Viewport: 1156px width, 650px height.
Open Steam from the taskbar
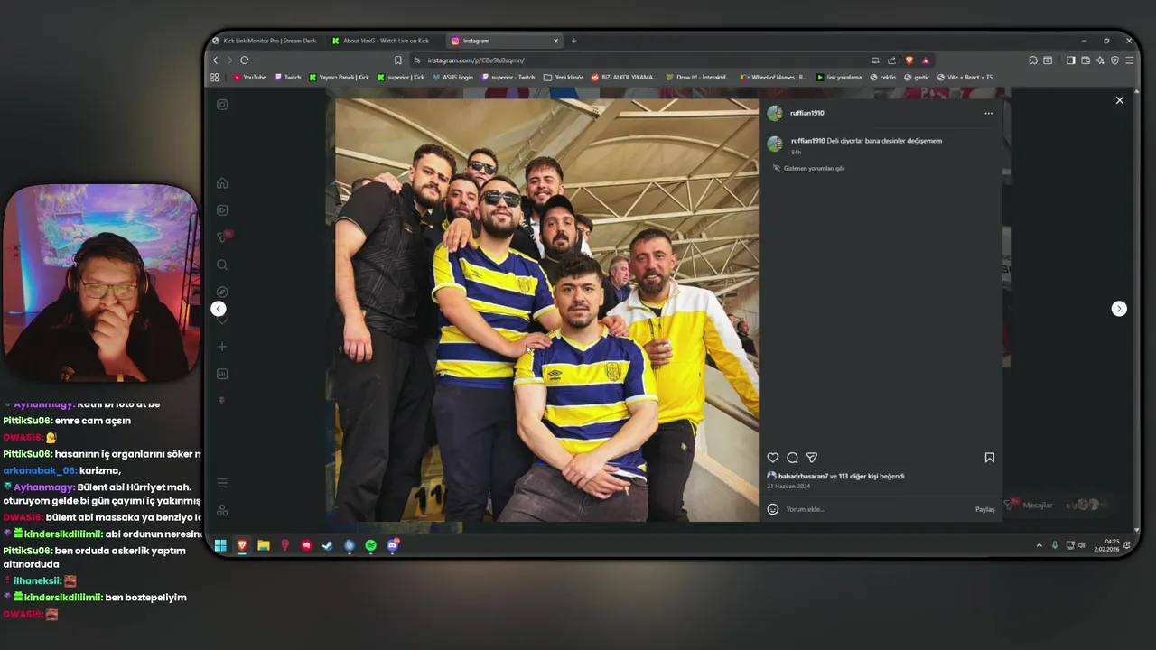328,545
